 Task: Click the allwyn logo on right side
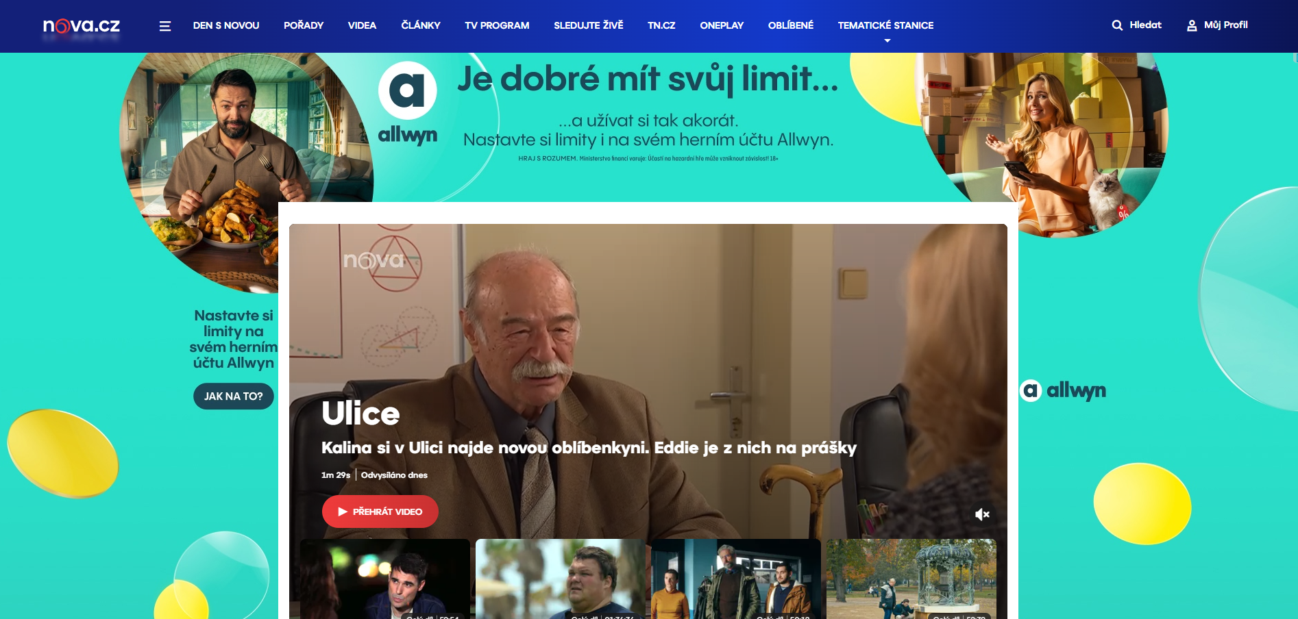[x=1063, y=390]
